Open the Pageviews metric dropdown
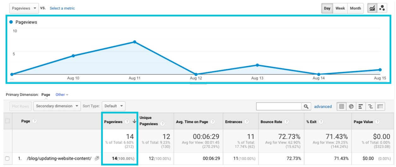Image resolution: width=396 pixels, height=167 pixels. pyautogui.click(x=24, y=8)
